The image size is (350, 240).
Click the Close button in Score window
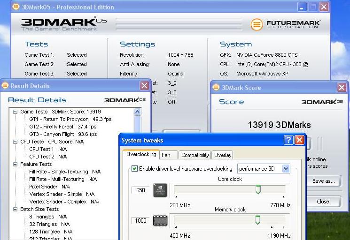click(x=324, y=202)
